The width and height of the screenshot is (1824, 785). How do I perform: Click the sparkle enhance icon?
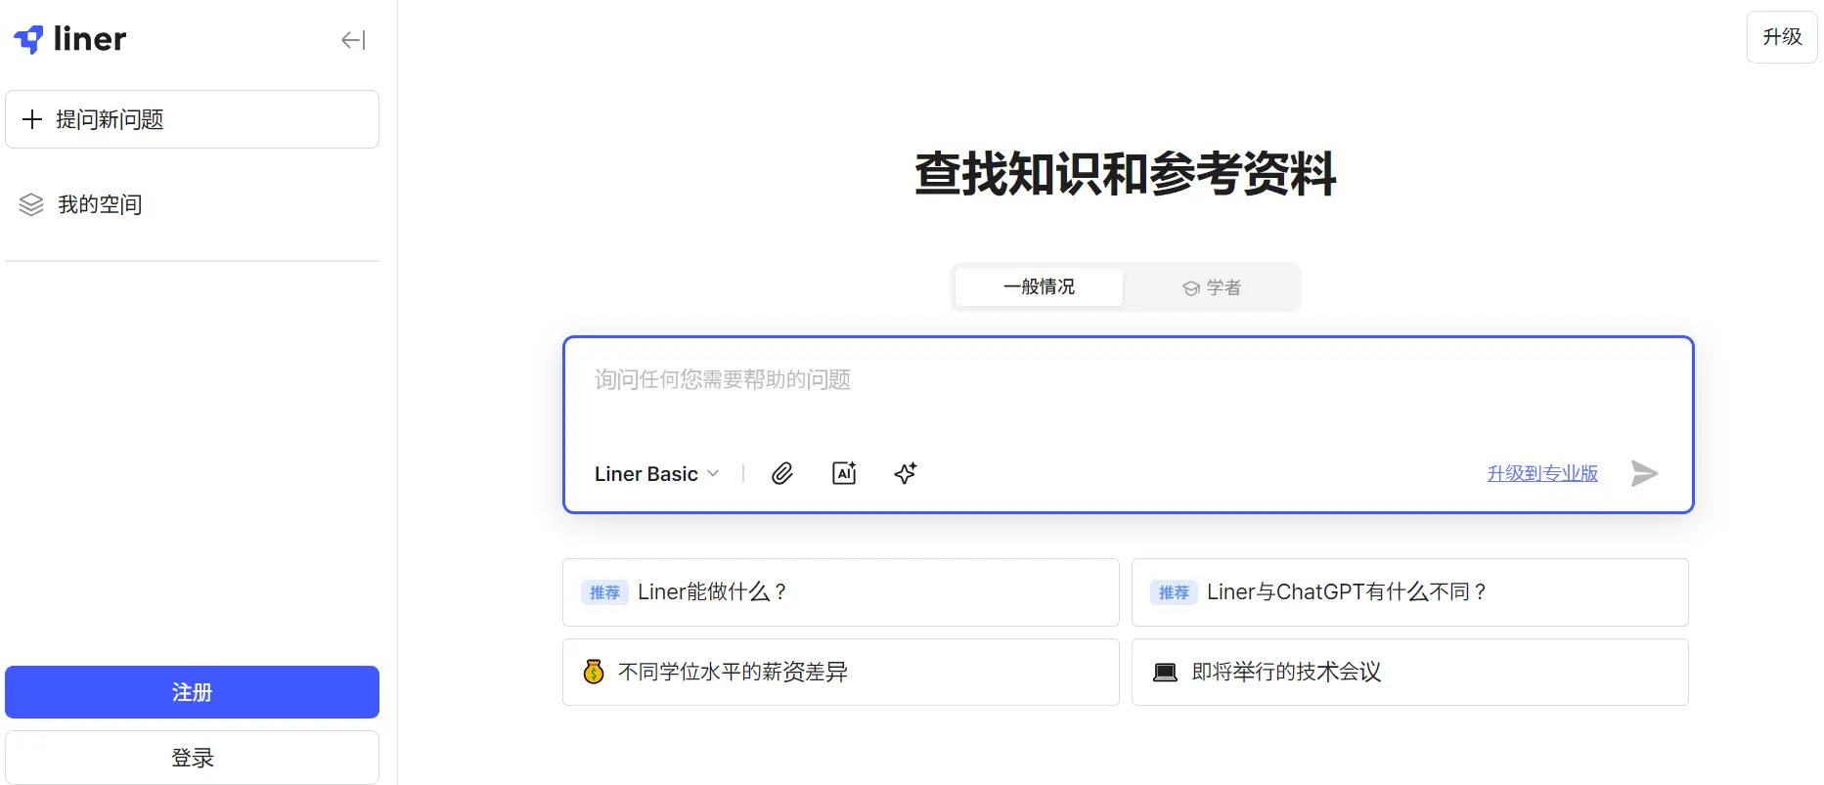(906, 474)
